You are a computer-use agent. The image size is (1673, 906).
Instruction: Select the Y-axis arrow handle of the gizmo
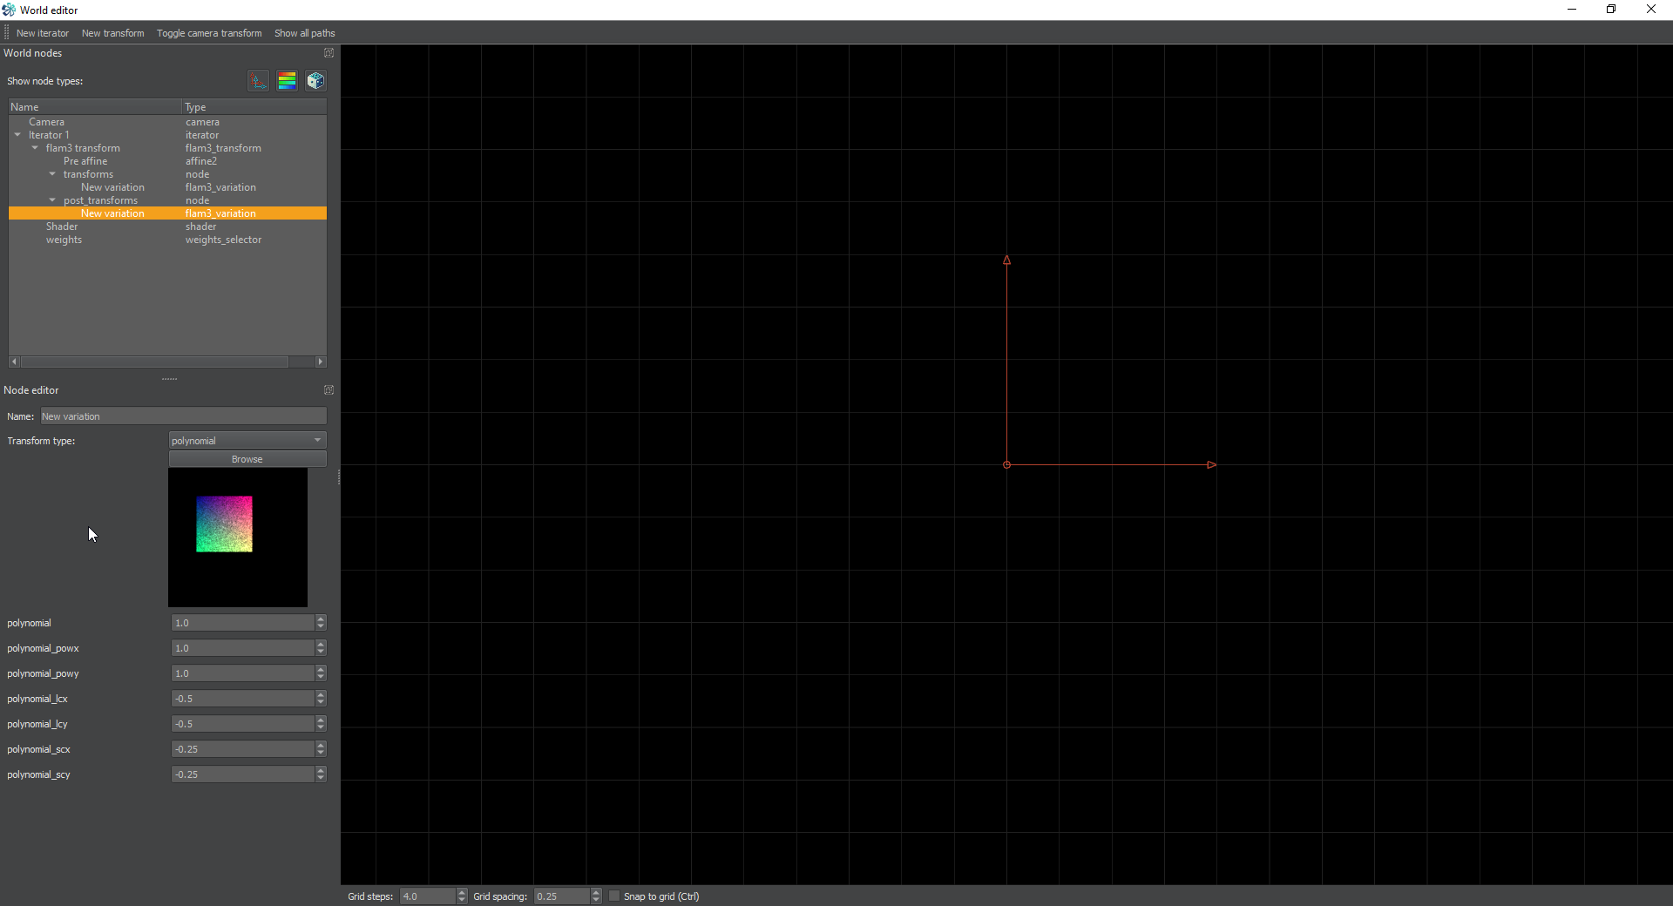click(x=1006, y=260)
